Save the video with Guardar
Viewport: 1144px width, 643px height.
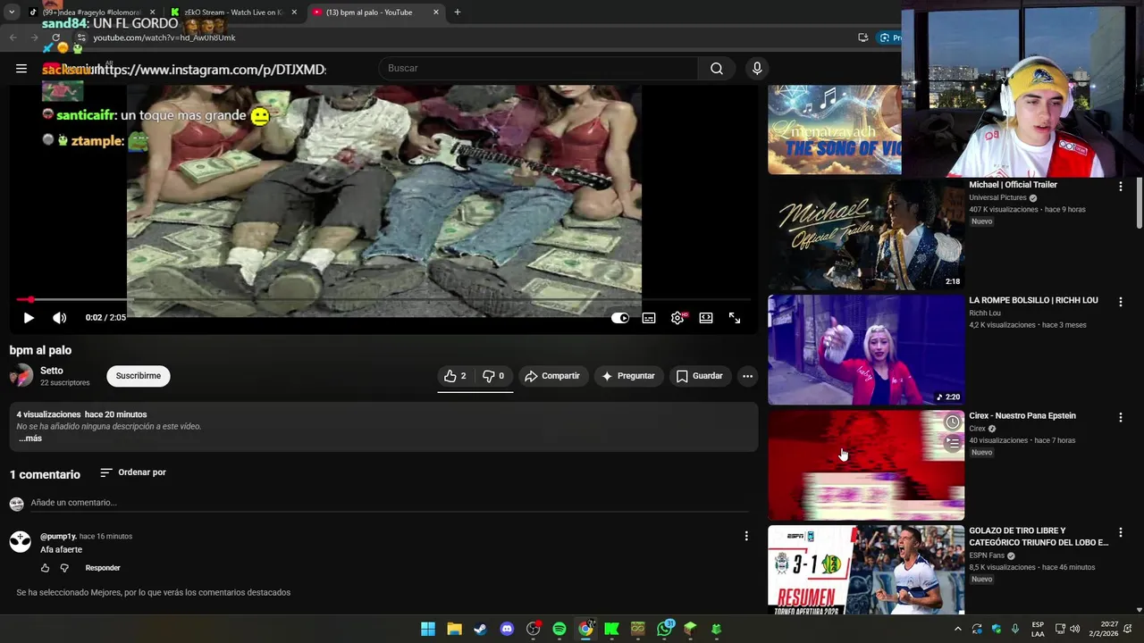coord(699,376)
